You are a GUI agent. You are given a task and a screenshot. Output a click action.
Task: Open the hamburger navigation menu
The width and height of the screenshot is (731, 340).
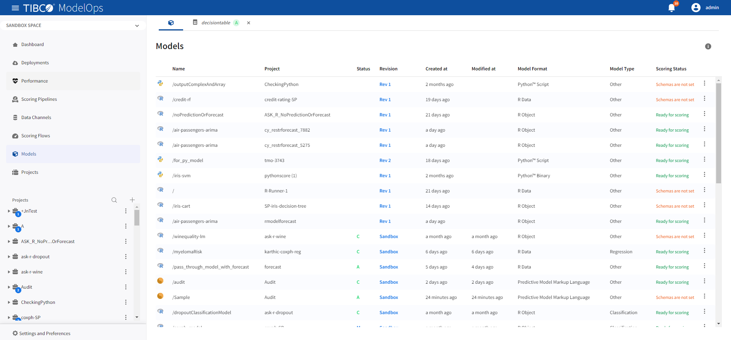point(15,8)
